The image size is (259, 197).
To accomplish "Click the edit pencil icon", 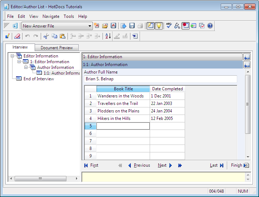I will [8, 36].
